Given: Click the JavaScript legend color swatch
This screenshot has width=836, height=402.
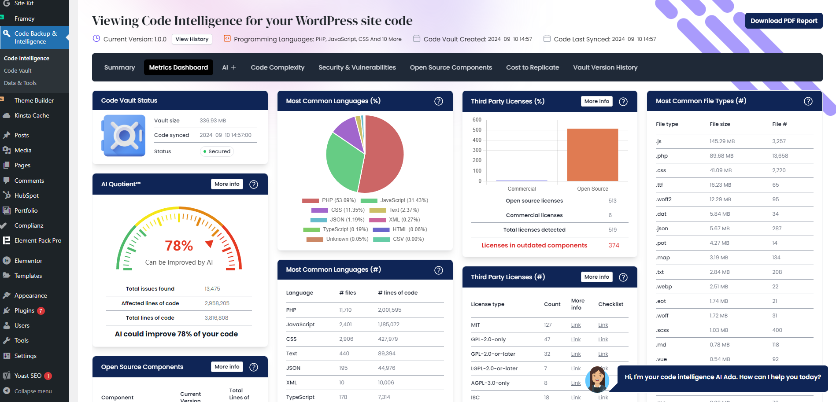Looking at the screenshot, I should click(x=369, y=201).
